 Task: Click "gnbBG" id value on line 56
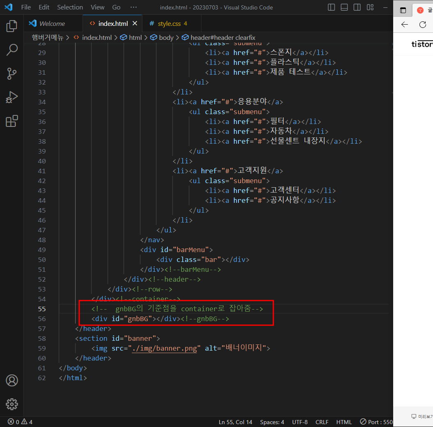pyautogui.click(x=140, y=319)
